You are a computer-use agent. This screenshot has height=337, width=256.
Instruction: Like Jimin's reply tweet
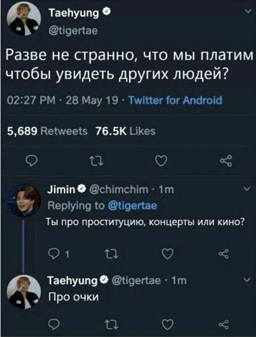167,254
